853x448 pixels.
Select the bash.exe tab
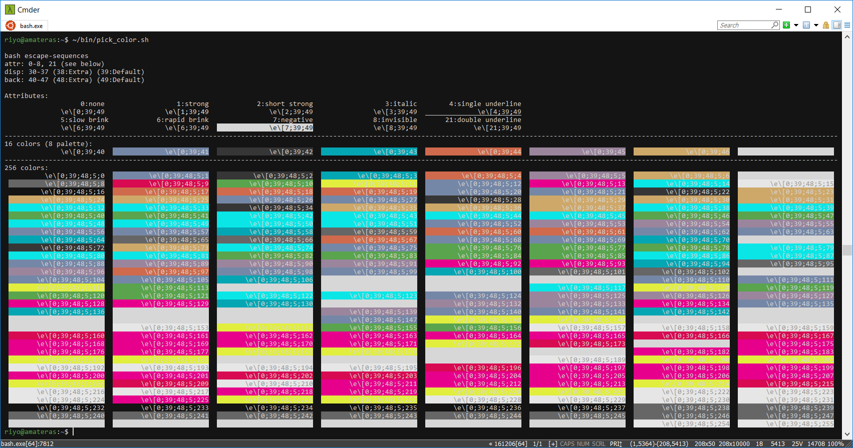31,26
